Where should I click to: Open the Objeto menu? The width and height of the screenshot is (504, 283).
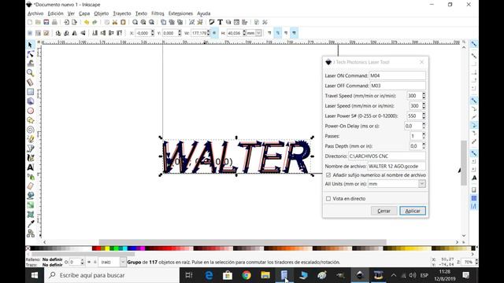[102, 13]
